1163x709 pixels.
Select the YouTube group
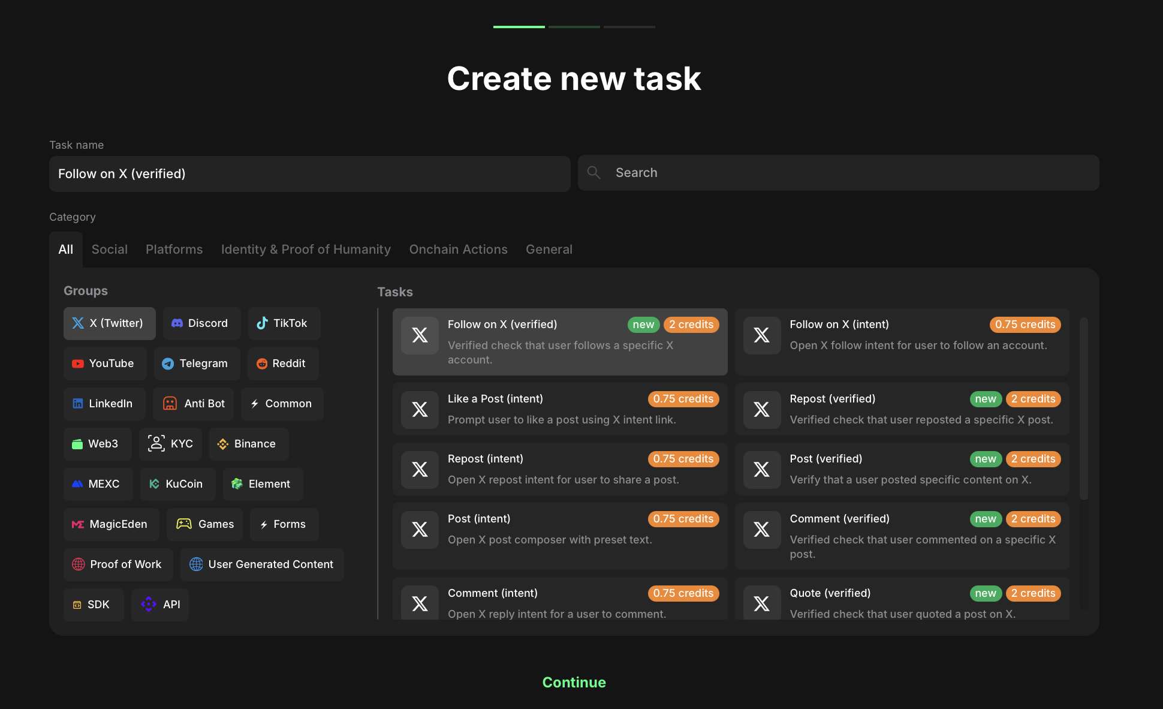pos(105,363)
